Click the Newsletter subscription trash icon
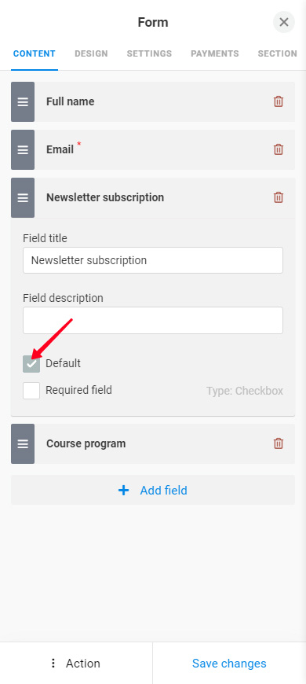Screen dimensions: 306x684 point(278,197)
